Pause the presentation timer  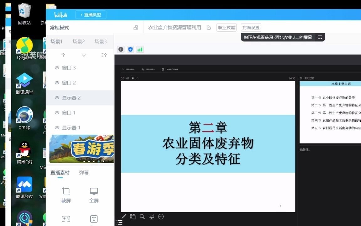pyautogui.click(x=133, y=78)
